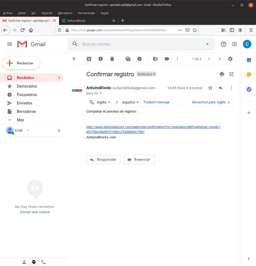Open a new Firefox tab
Image resolution: width=256 pixels, height=266 pixels.
pyautogui.click(x=122, y=21)
